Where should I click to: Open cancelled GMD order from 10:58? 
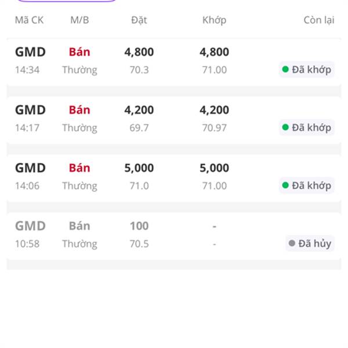coord(30,226)
